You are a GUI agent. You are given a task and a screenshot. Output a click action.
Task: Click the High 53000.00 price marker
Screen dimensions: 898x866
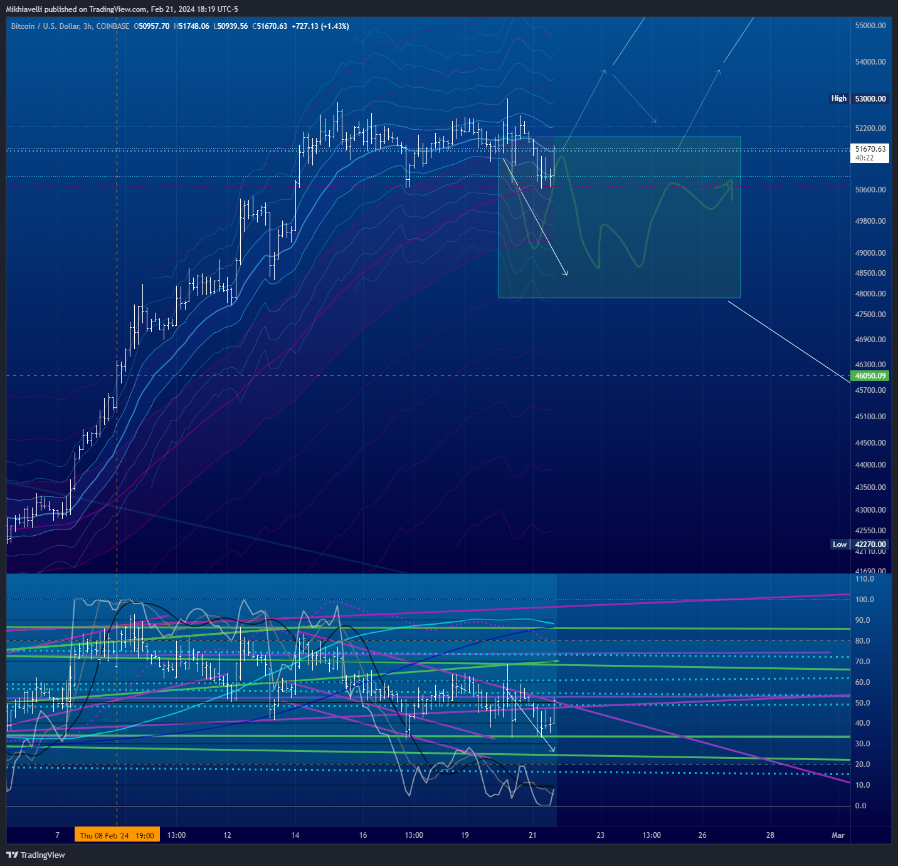click(858, 98)
